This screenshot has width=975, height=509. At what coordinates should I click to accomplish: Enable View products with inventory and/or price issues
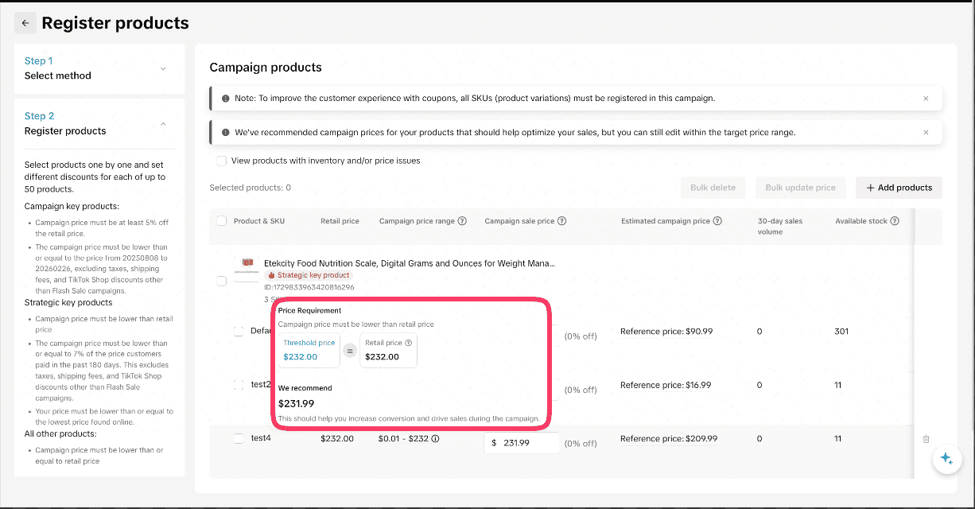coord(221,161)
